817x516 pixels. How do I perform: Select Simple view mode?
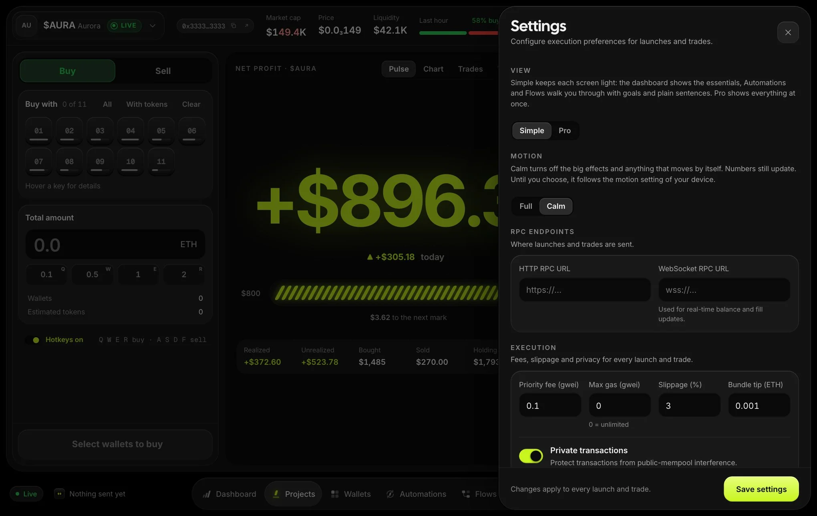pos(531,131)
